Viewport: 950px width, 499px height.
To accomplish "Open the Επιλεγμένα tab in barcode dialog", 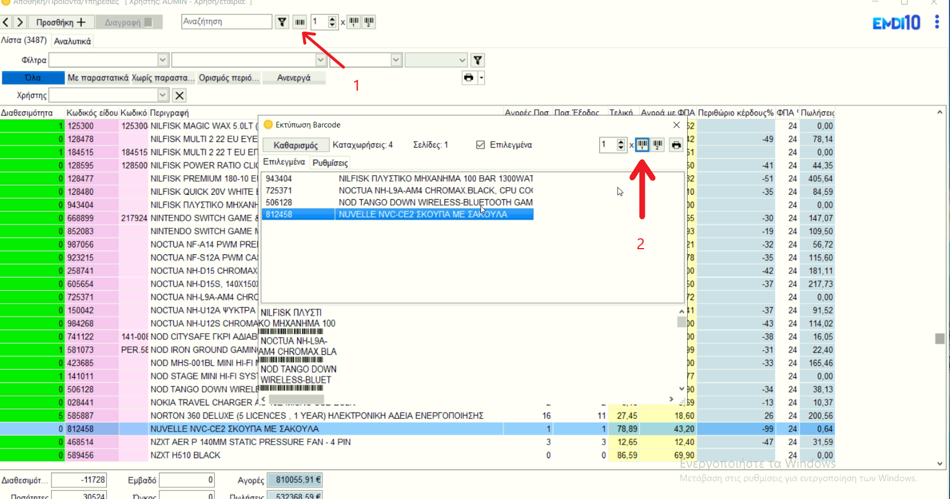I will pyautogui.click(x=284, y=162).
